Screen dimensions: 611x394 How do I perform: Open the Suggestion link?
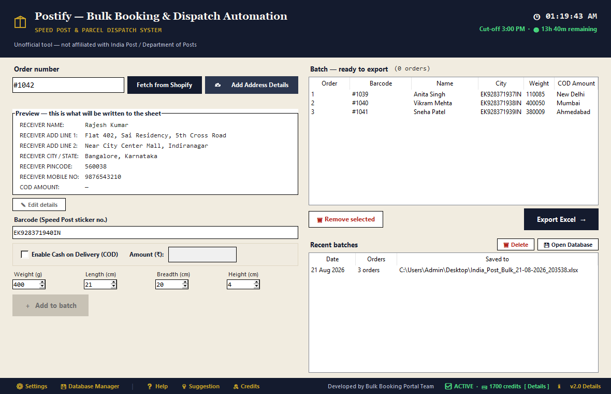tap(201, 386)
